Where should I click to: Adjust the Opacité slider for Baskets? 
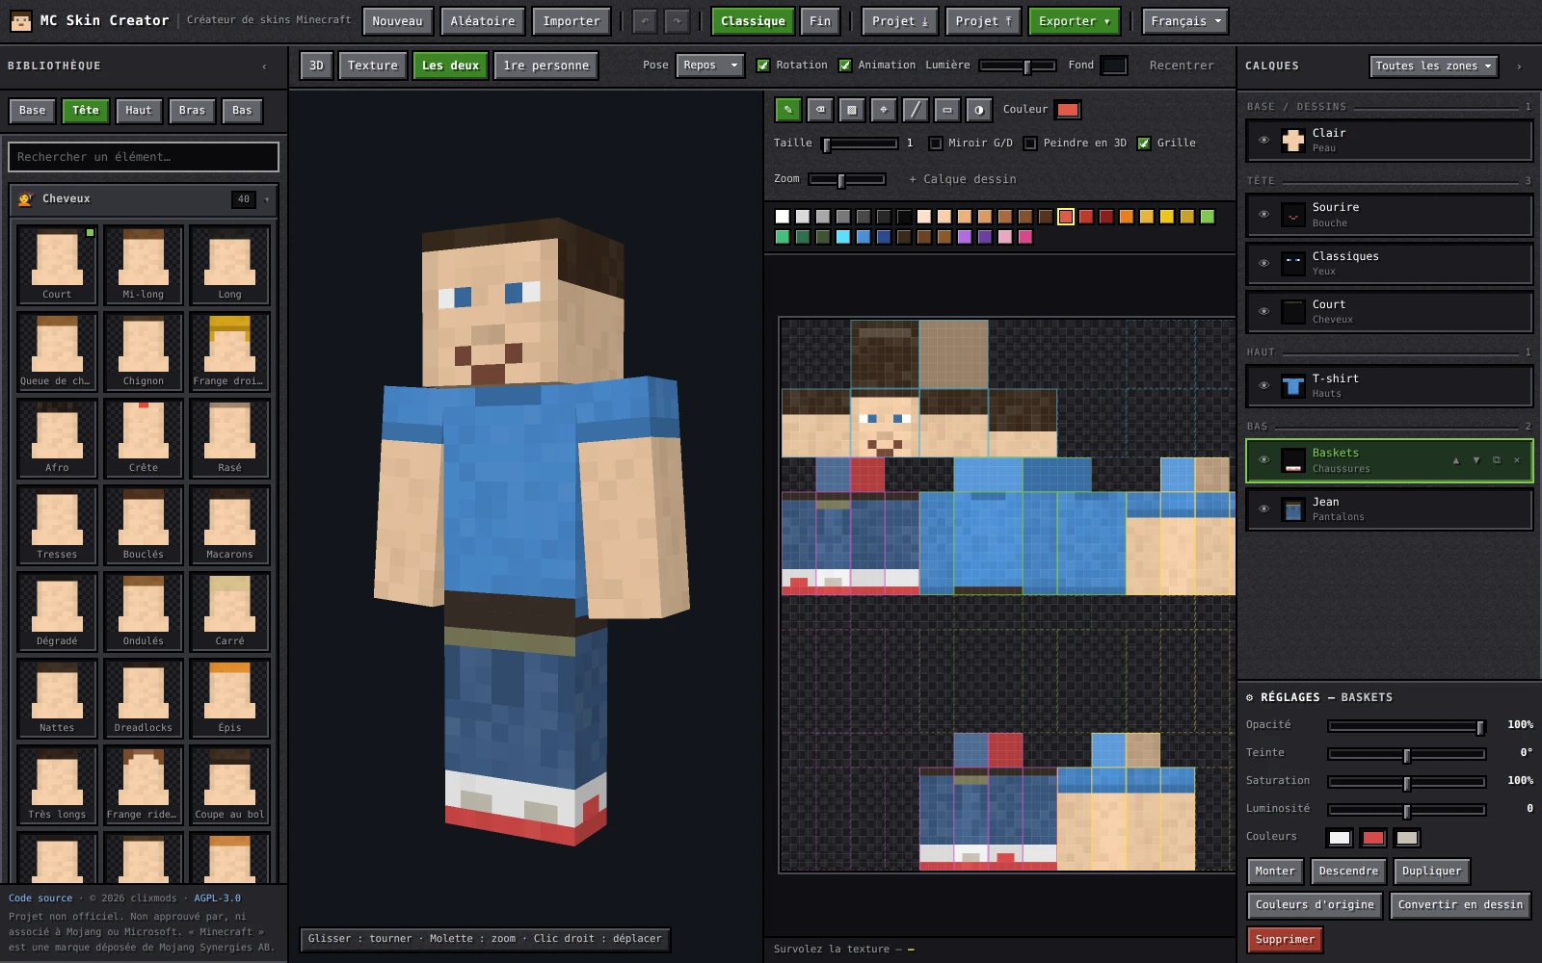[x=1407, y=726]
